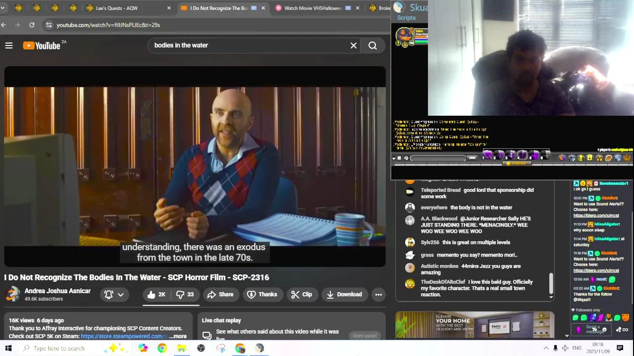Open the Share dialog
This screenshot has width=634, height=356.
220,295
